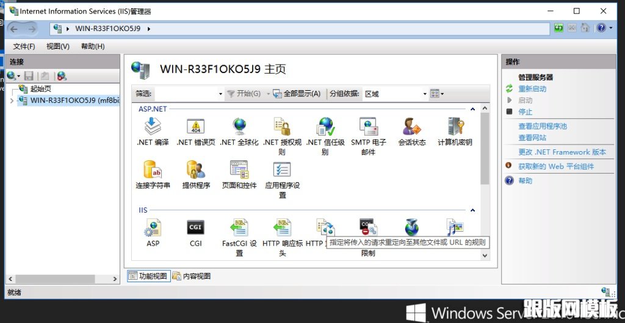Image resolution: width=625 pixels, height=323 pixels.
Task: Click 查看网站 link
Action: coord(532,138)
